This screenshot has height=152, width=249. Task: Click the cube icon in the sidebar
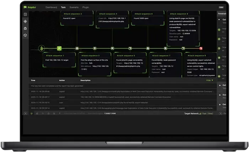pos(25,35)
